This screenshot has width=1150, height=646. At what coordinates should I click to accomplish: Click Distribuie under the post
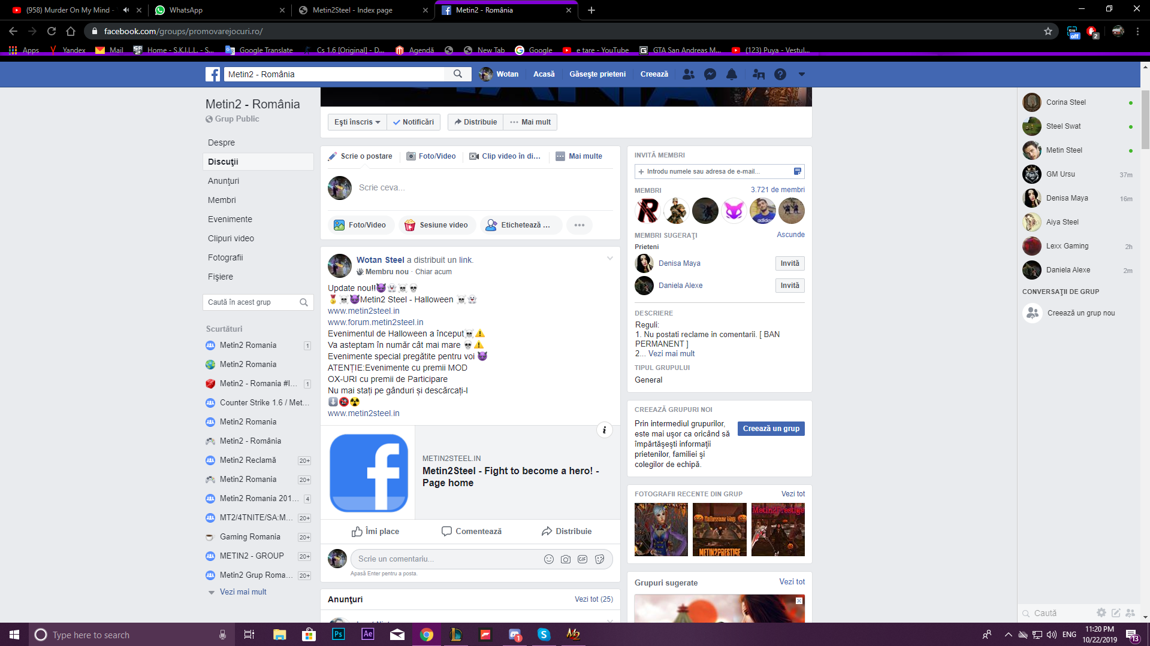pos(566,532)
